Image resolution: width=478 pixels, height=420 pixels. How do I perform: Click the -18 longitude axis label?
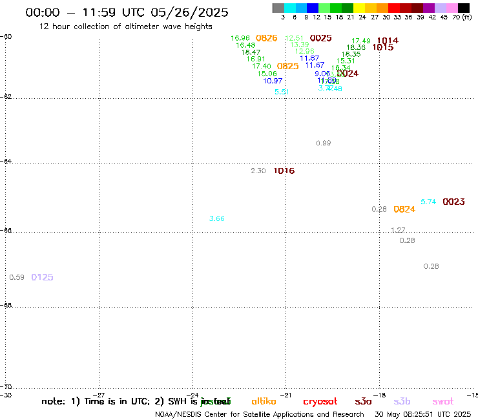click(380, 395)
